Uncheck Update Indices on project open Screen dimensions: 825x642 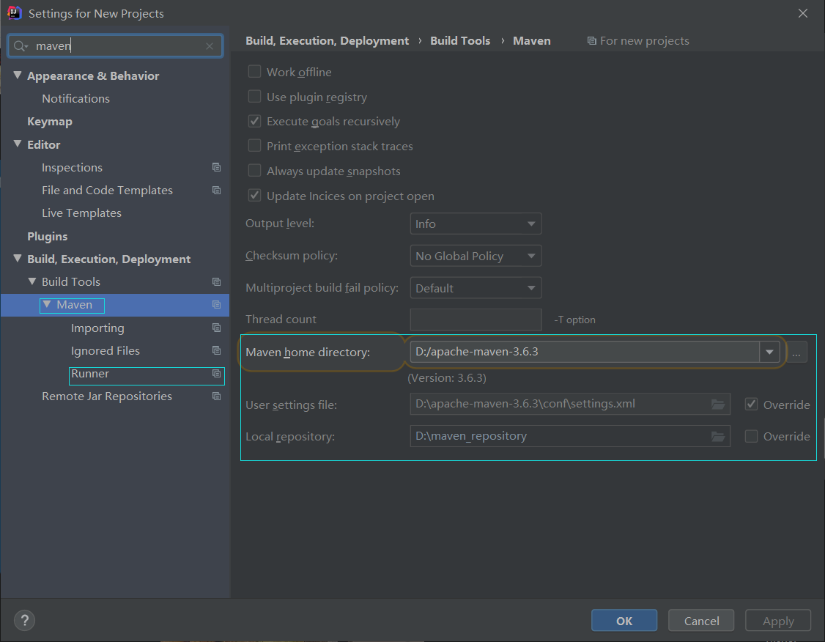(x=255, y=195)
